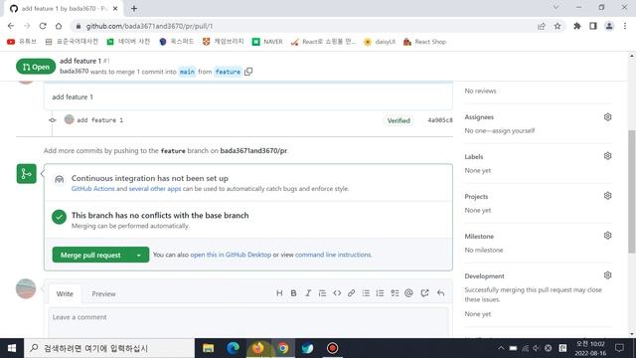
Task: Click in the Leave a comment field
Action: point(248,322)
